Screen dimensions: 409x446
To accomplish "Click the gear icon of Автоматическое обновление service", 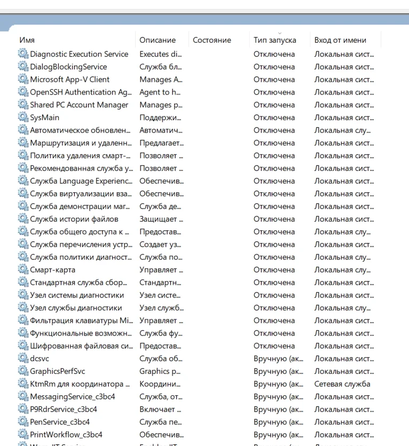I will coord(23,130).
